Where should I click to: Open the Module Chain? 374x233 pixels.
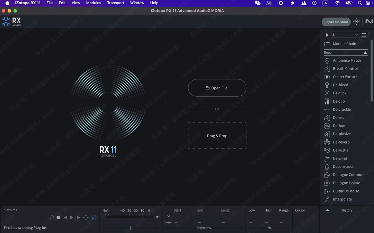pos(344,44)
